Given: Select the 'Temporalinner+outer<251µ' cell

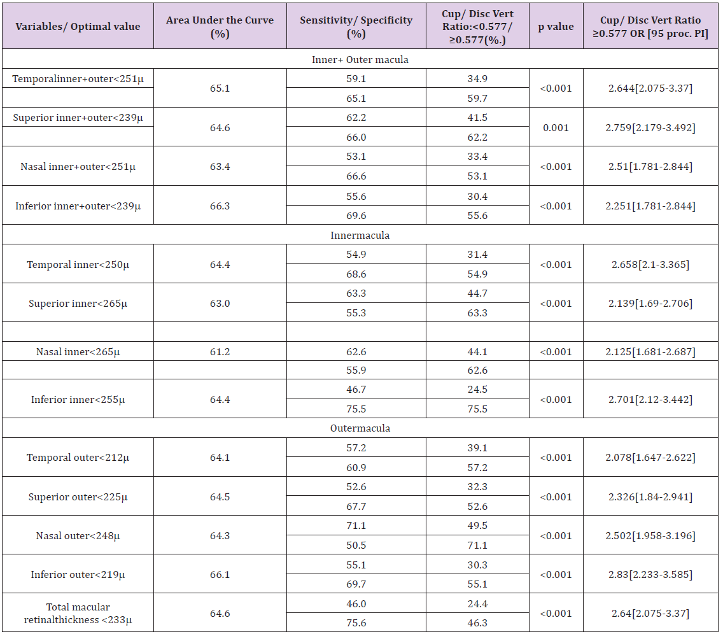Looking at the screenshot, I should point(78,78).
